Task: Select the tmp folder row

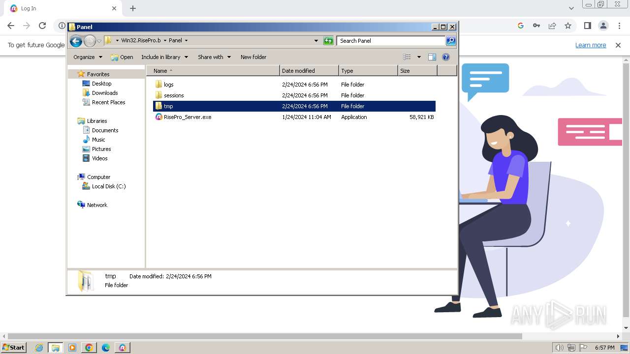Action: (x=294, y=106)
